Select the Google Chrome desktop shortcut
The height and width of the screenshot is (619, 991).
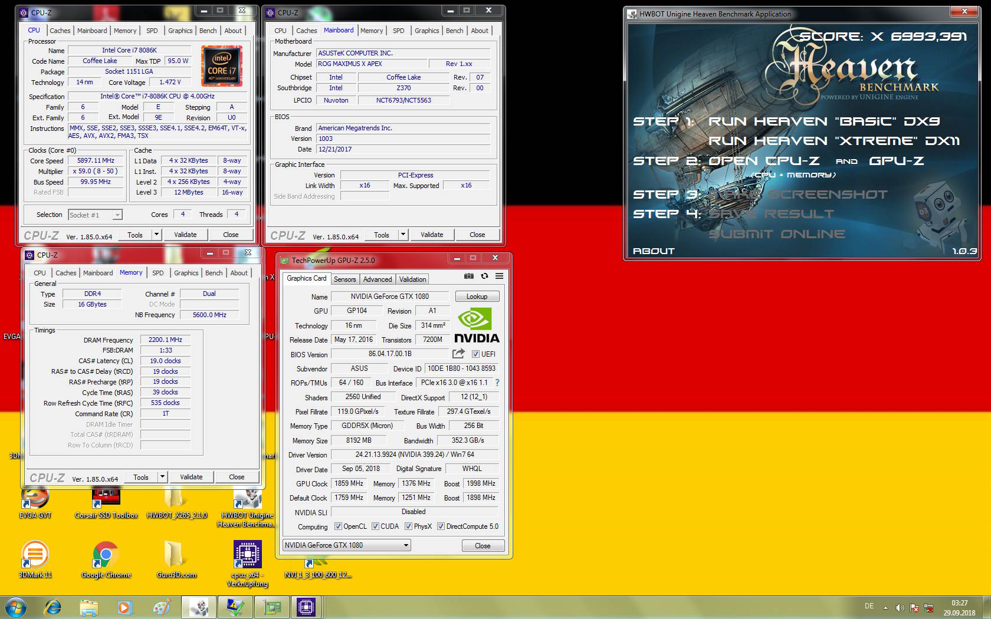tap(106, 559)
